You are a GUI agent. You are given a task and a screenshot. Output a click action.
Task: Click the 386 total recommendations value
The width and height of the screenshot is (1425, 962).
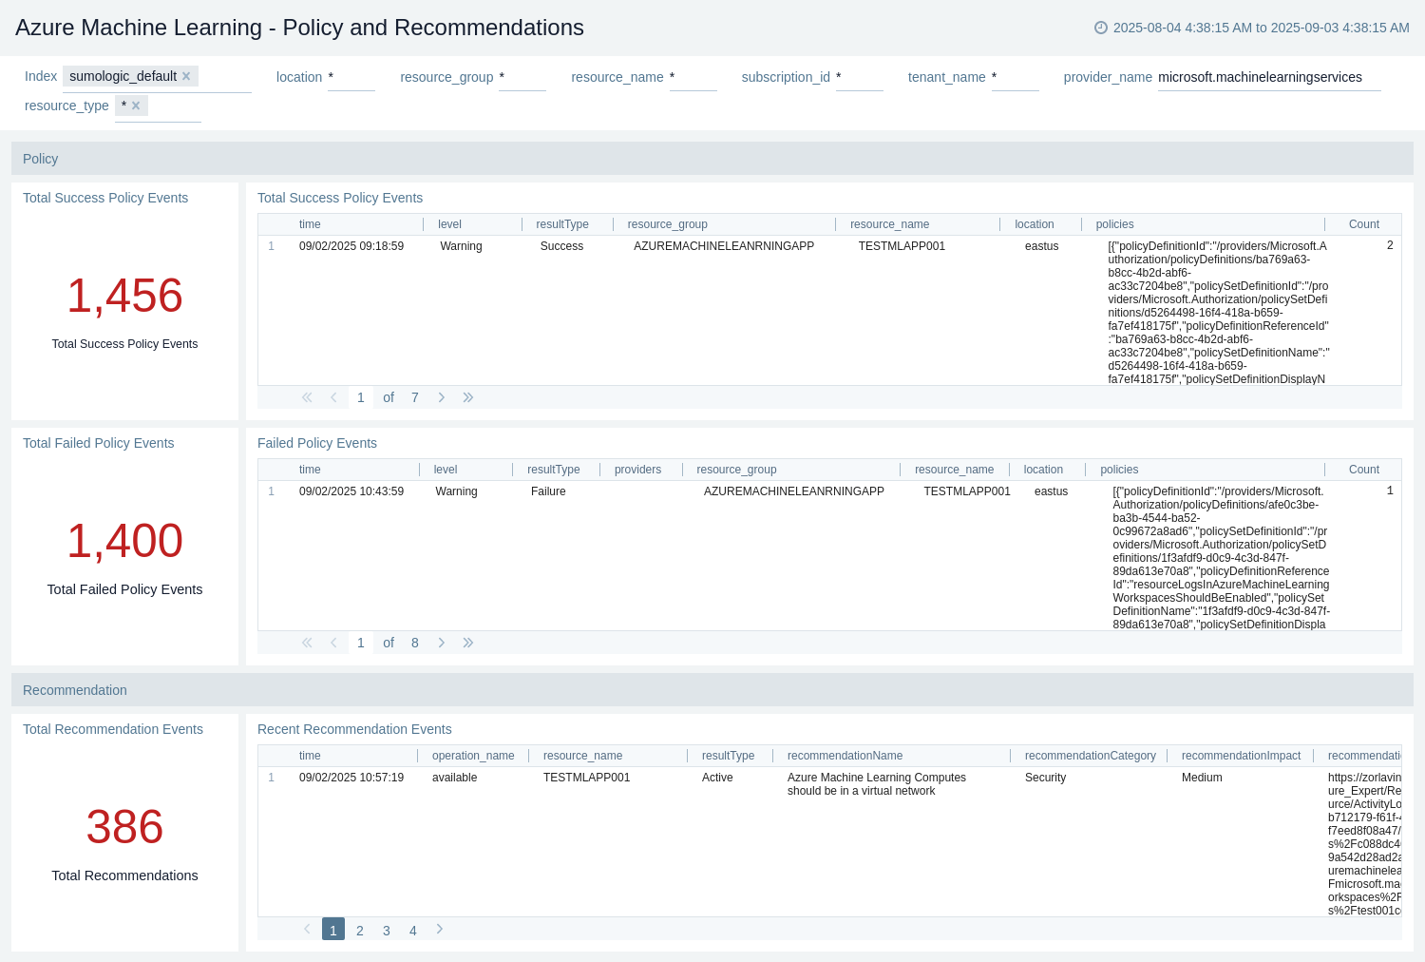tap(124, 827)
